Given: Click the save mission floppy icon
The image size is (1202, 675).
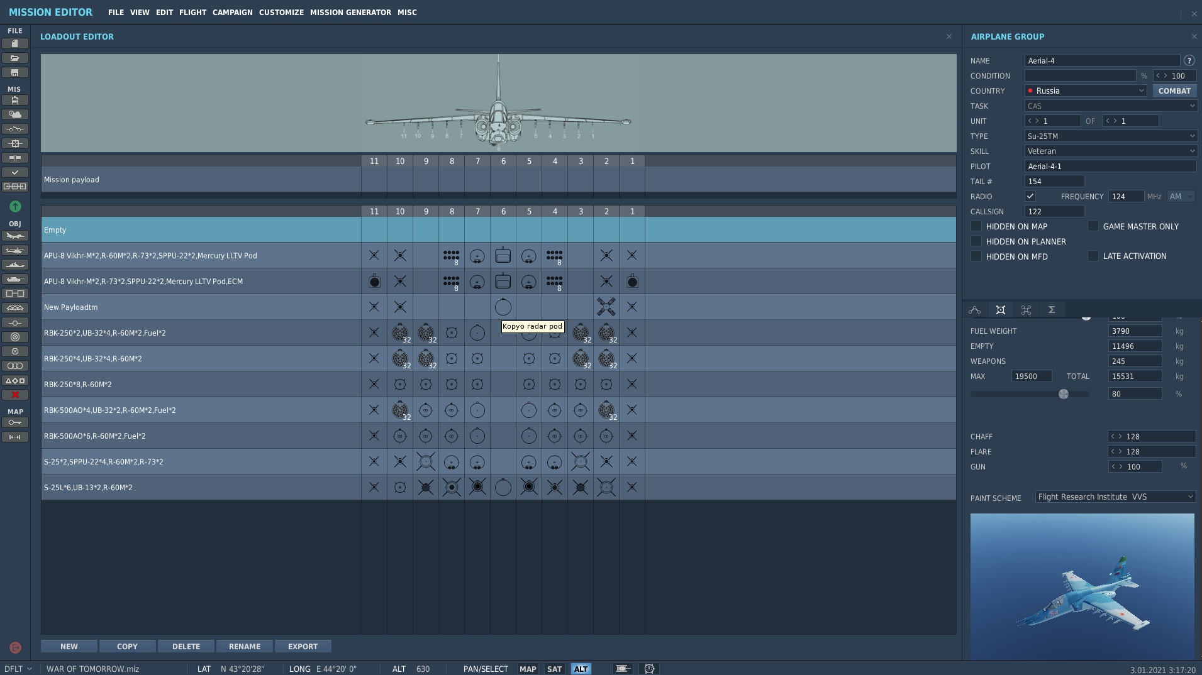Looking at the screenshot, I should [15, 72].
